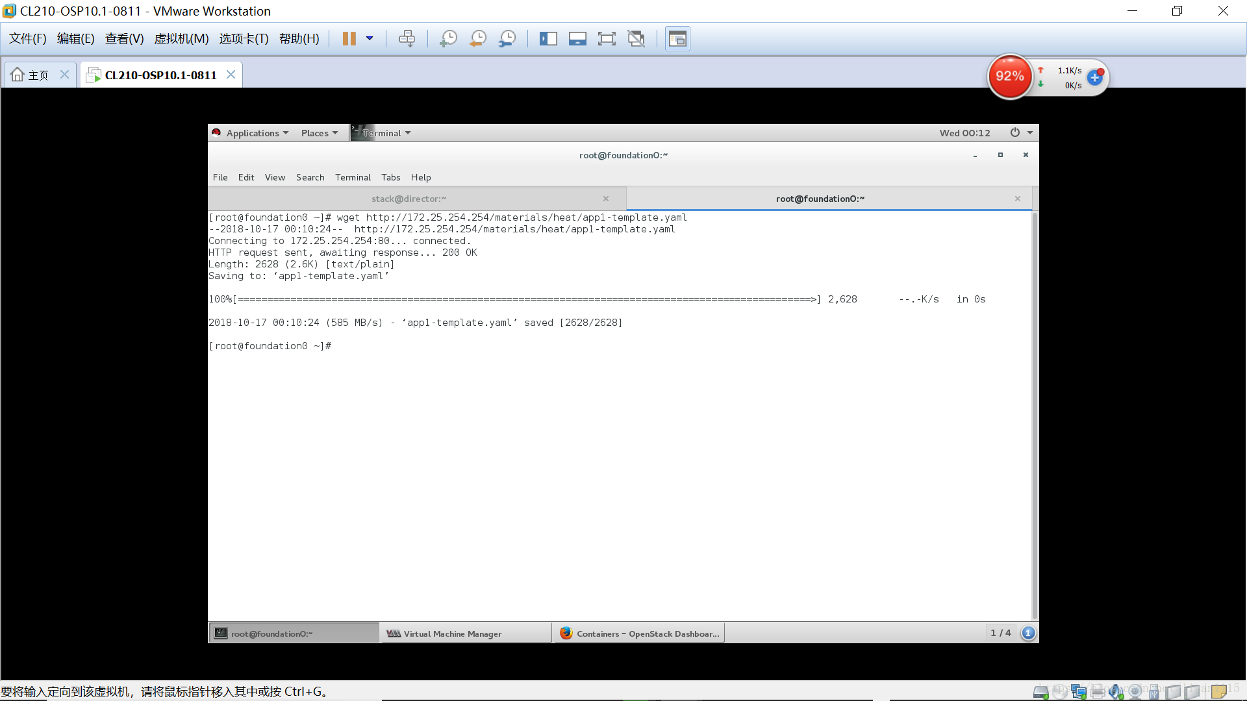Viewport: 1247px width, 701px height.
Task: Switch to stack@director terminal tab
Action: (x=409, y=199)
